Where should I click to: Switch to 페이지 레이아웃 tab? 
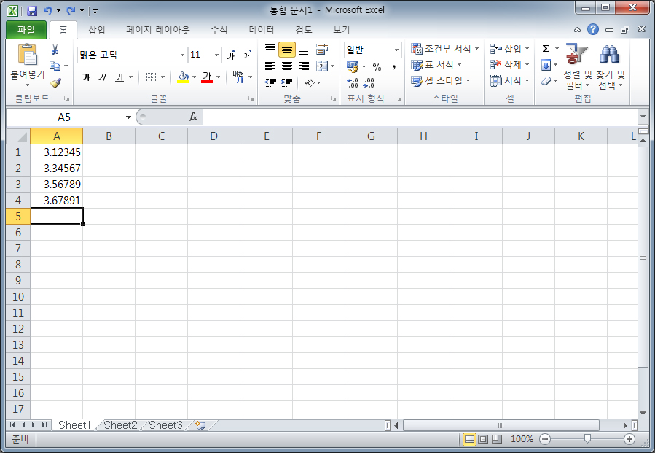(158, 30)
